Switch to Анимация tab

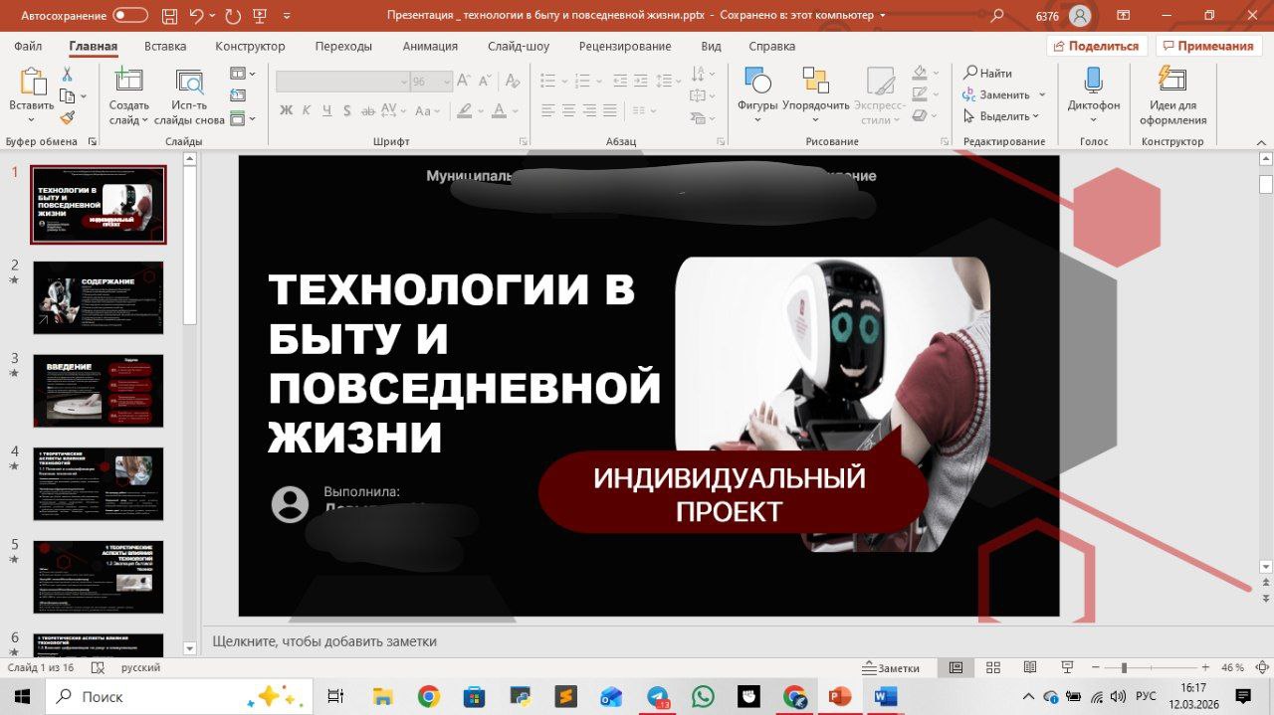(x=430, y=46)
